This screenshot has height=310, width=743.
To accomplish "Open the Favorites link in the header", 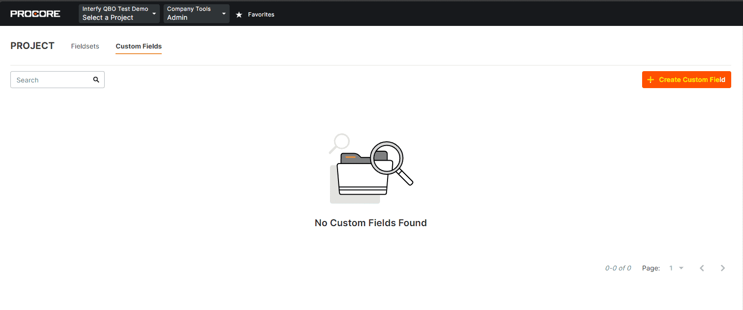I will pyautogui.click(x=261, y=15).
